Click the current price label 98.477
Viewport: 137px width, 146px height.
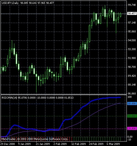(x=132, y=14)
